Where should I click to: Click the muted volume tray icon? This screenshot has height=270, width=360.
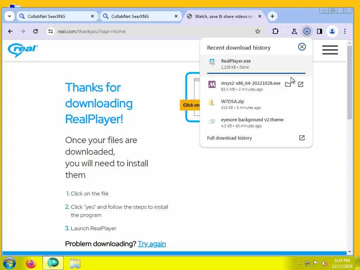[324, 263]
